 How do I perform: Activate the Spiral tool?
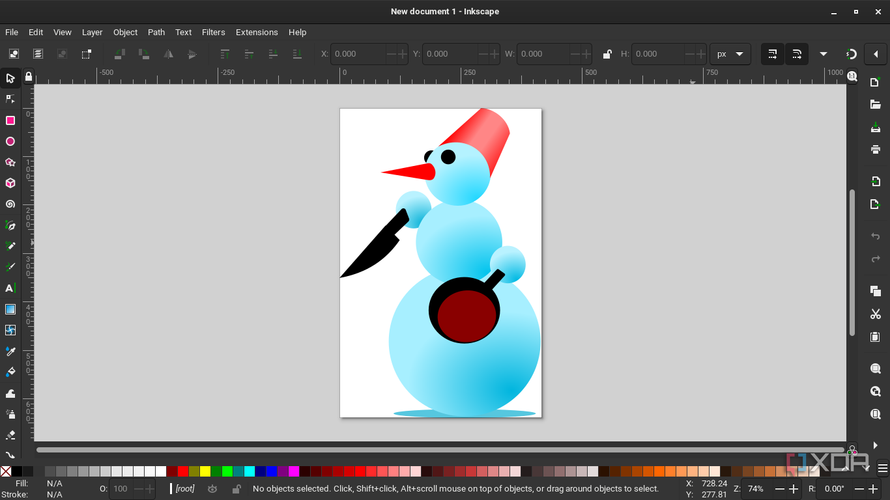(10, 204)
